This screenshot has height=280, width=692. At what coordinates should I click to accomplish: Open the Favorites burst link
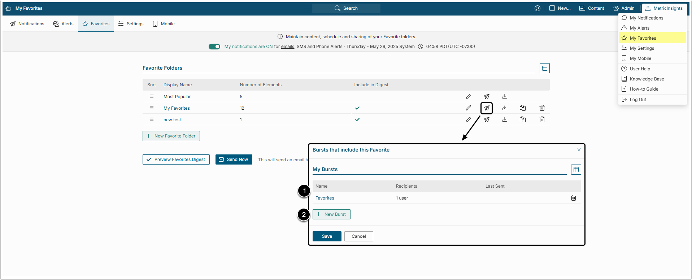[325, 198]
